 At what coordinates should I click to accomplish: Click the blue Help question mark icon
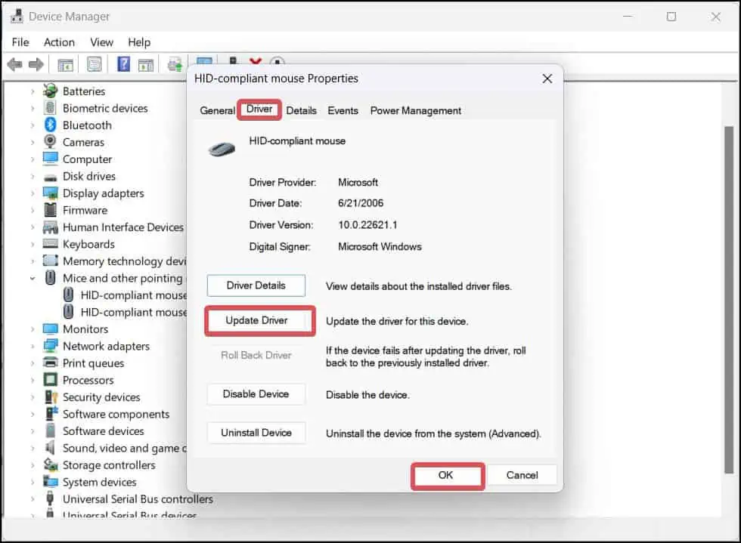coord(123,63)
